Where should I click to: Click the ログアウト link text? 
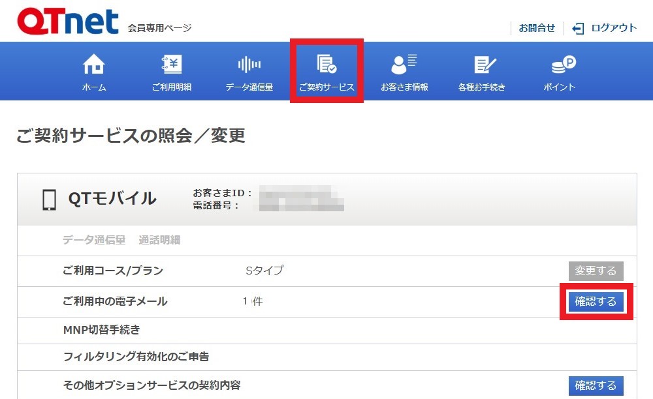point(614,28)
